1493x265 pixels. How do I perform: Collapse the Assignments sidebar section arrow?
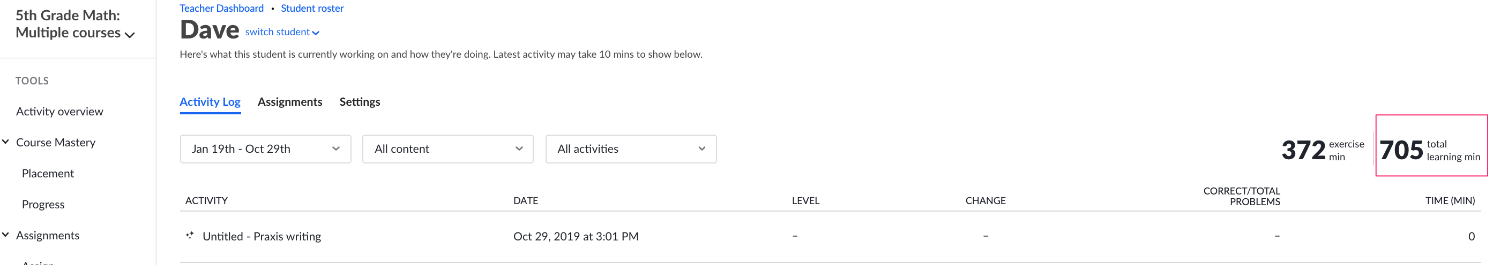6,235
